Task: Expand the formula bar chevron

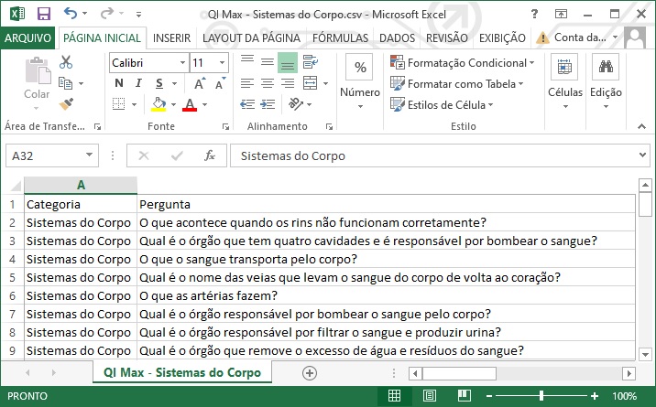Action: (x=642, y=155)
